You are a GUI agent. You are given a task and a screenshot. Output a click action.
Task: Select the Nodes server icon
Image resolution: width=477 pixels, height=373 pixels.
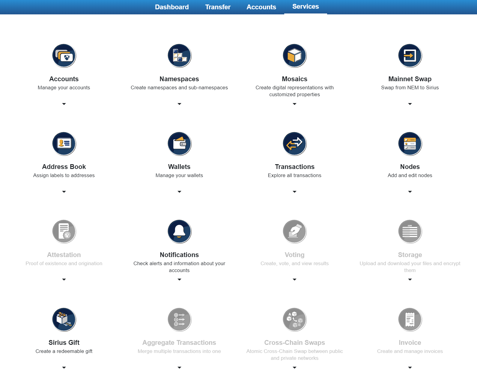410,144
